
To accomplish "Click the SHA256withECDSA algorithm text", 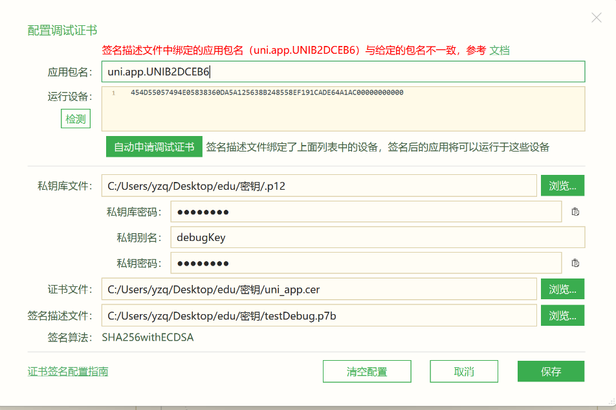I will 148,337.
